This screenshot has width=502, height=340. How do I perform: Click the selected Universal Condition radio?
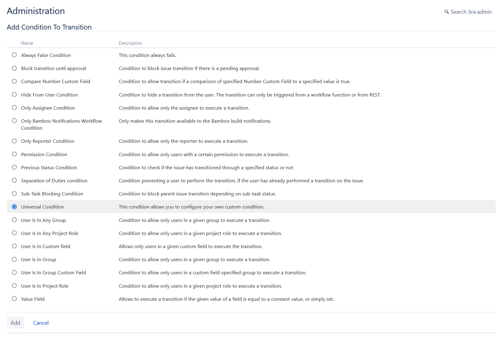point(14,207)
